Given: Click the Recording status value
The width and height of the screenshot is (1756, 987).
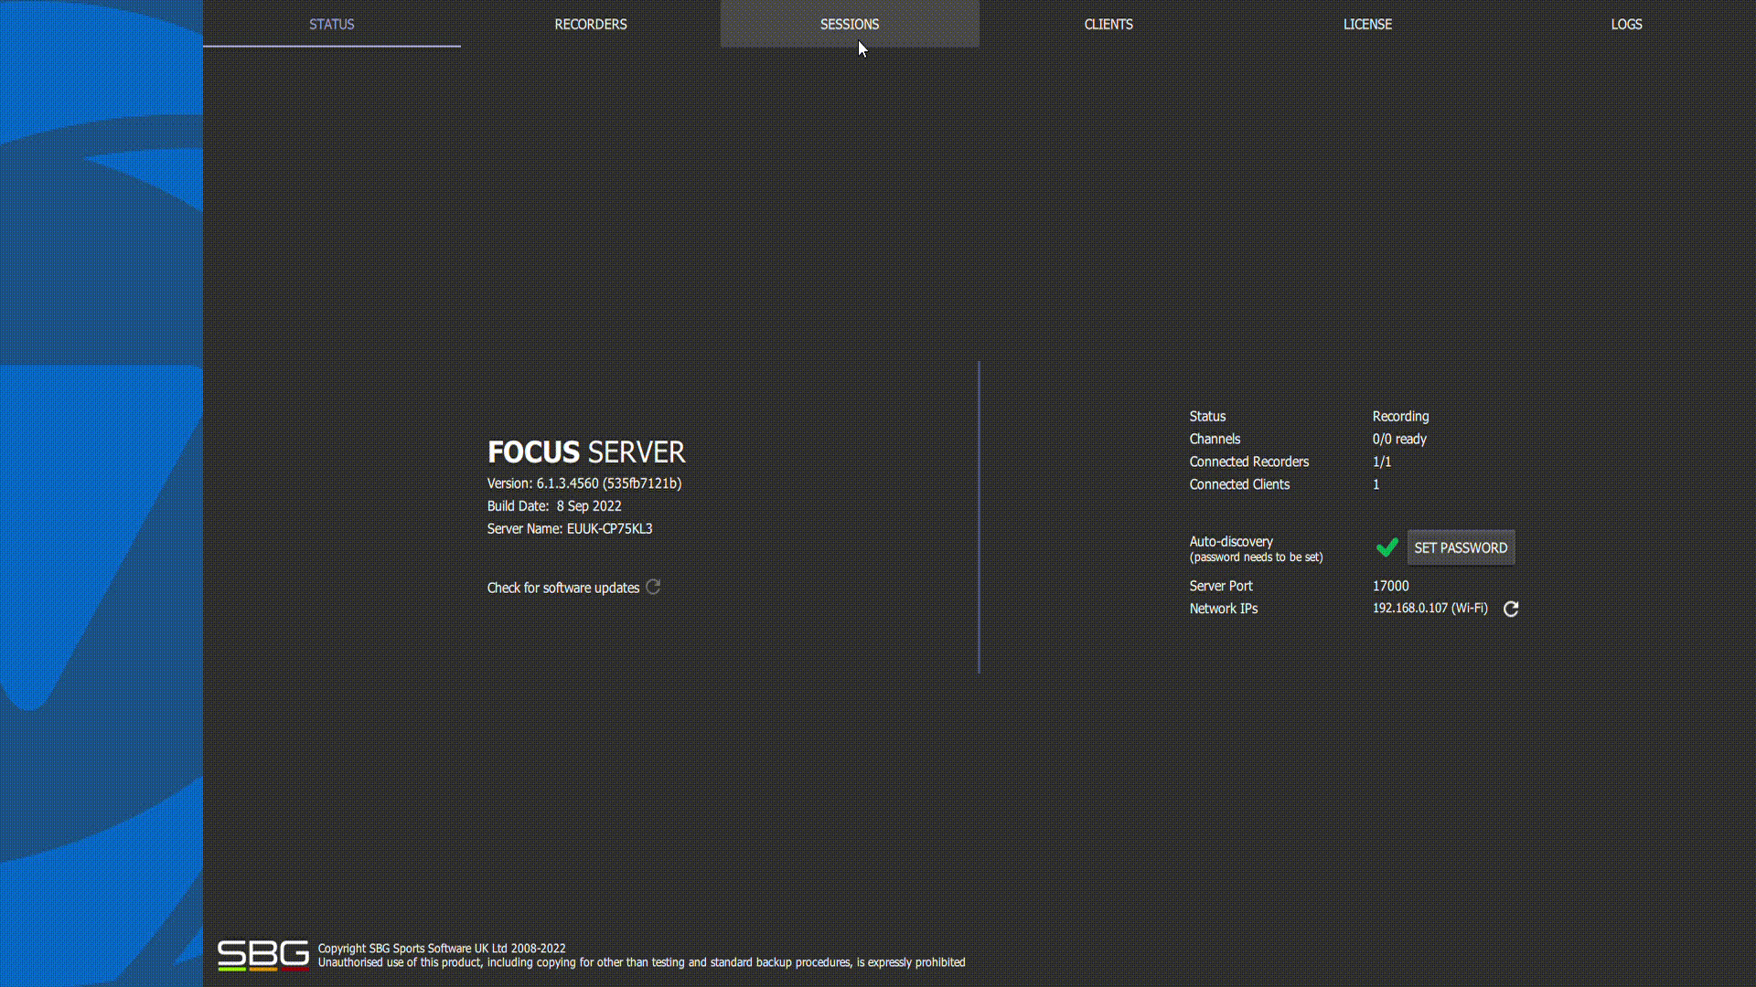Looking at the screenshot, I should point(1400,416).
